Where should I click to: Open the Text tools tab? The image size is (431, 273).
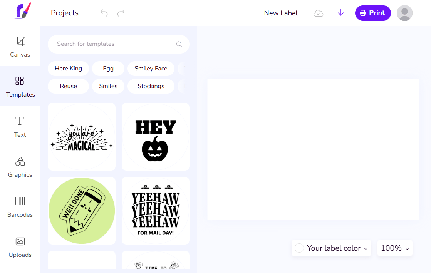20,126
